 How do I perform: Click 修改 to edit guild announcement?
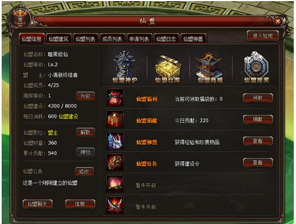pos(84,172)
